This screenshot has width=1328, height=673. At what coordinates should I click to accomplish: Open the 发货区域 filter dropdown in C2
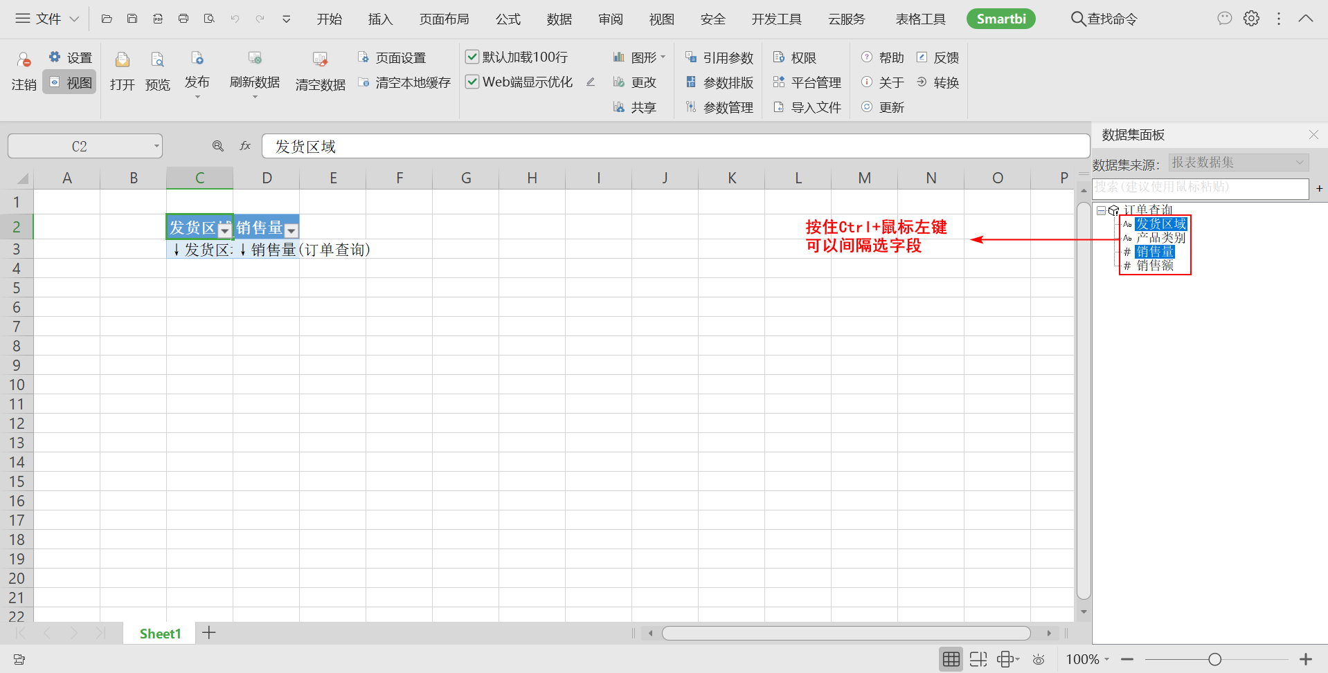(x=224, y=230)
